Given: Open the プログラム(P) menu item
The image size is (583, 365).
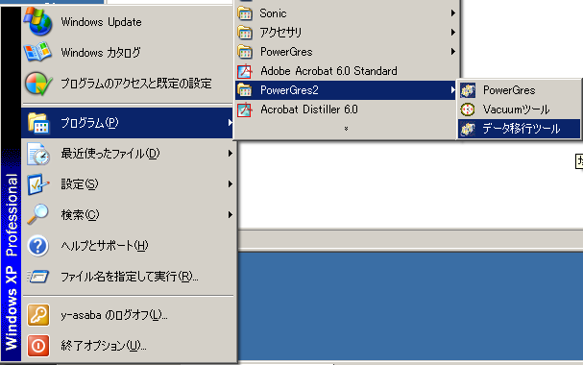Looking at the screenshot, I should coord(128,123).
